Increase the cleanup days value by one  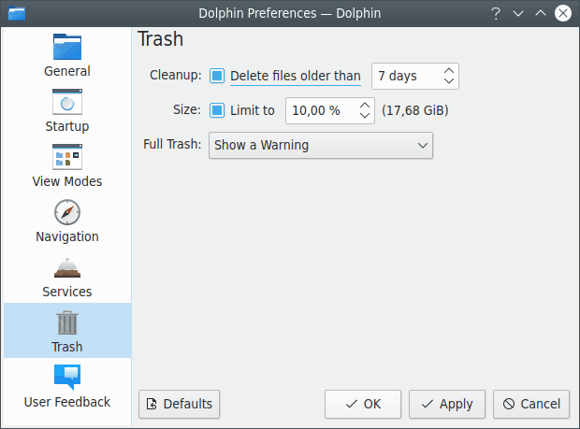(449, 70)
